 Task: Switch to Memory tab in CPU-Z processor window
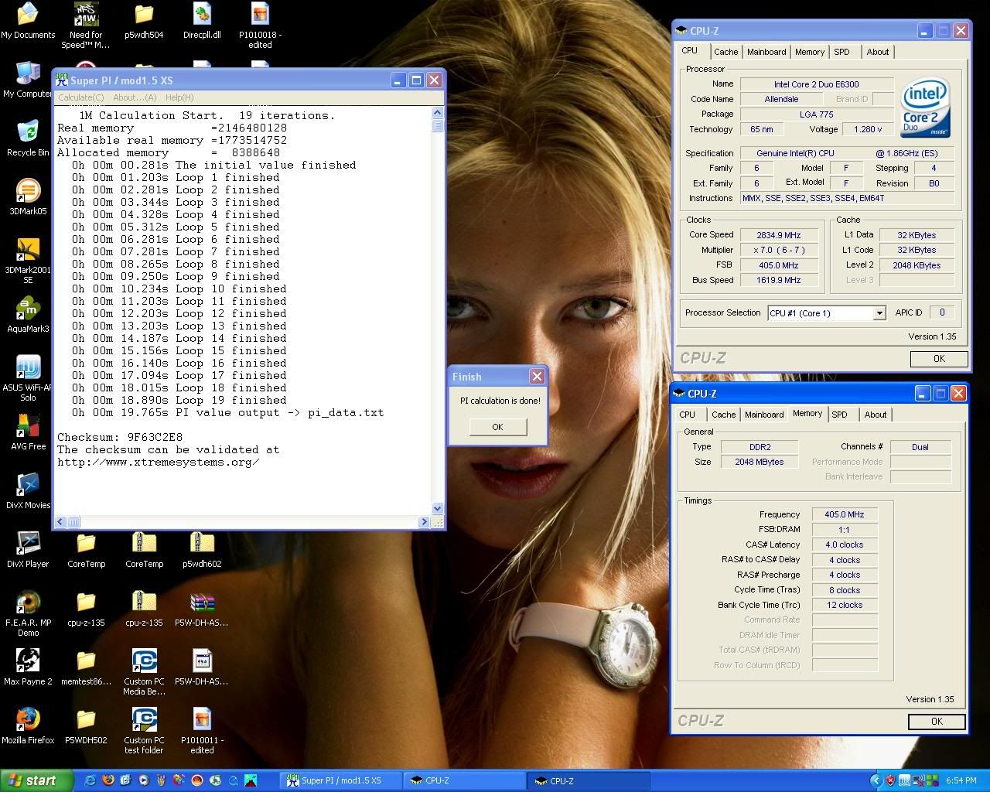point(810,52)
